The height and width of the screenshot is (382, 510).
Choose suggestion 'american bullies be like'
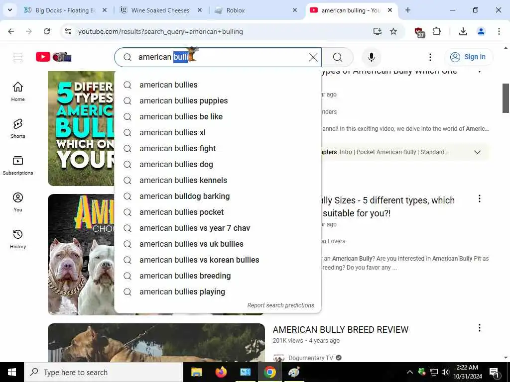coord(218,116)
